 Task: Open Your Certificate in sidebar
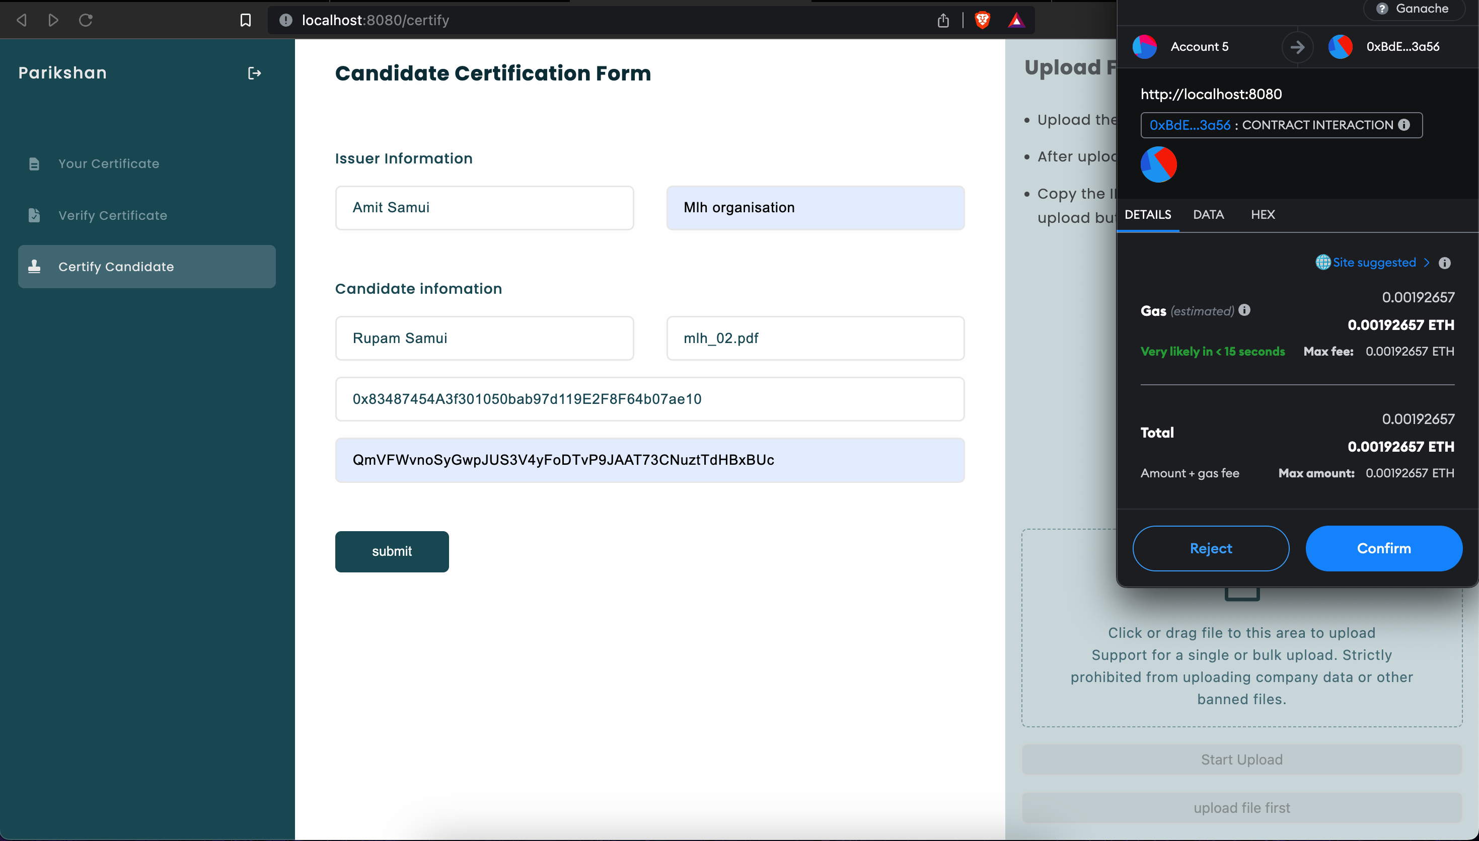[109, 164]
